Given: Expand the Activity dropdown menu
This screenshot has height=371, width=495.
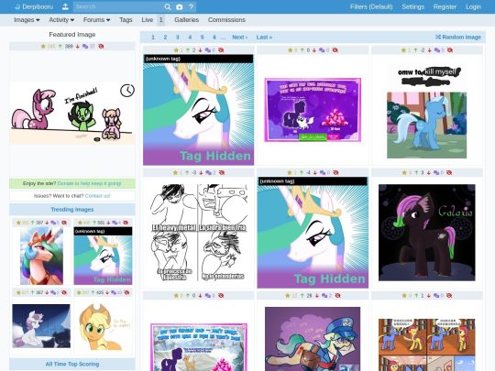Looking at the screenshot, I should point(61,20).
